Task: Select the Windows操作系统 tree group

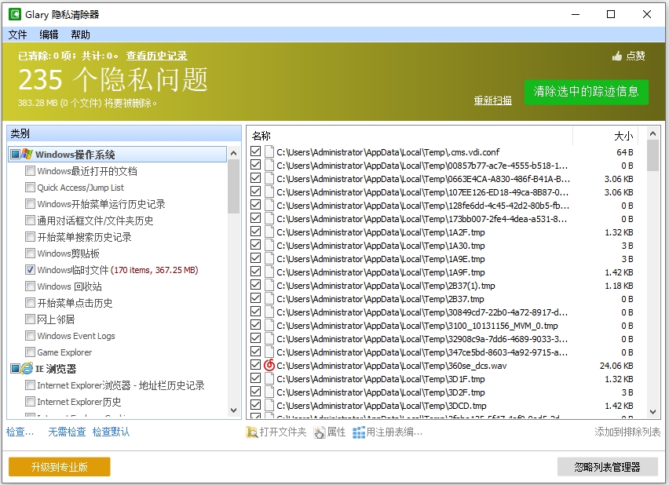Action: coord(117,154)
